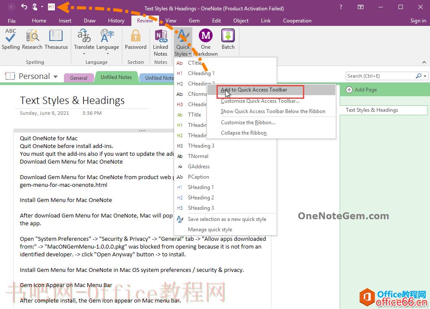Open the Quick Access Toolbar customize arrow
Viewport: 430px width, 309px height.
42,6
